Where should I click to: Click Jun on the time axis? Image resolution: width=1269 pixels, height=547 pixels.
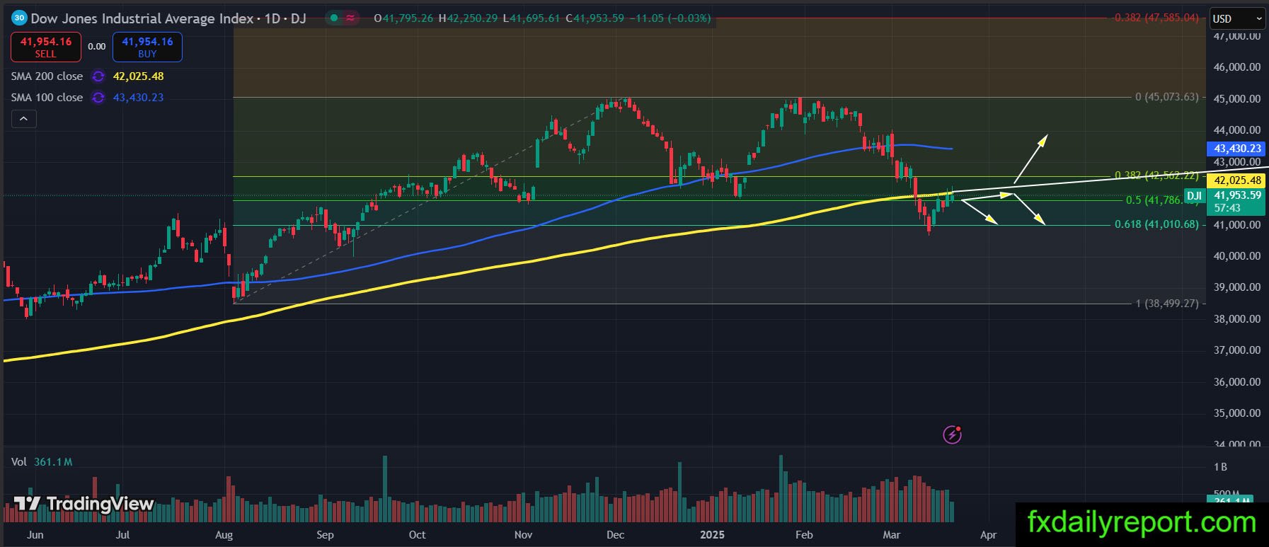(x=35, y=535)
